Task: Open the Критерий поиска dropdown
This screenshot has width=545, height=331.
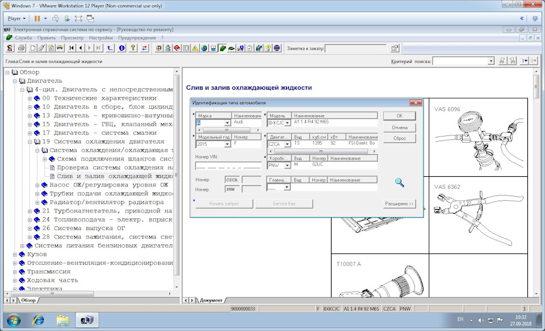Action: 491,61
